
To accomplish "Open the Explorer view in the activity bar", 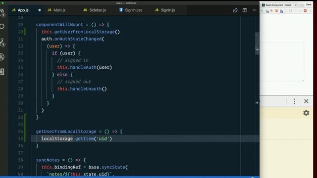I will click(x=2, y=12).
